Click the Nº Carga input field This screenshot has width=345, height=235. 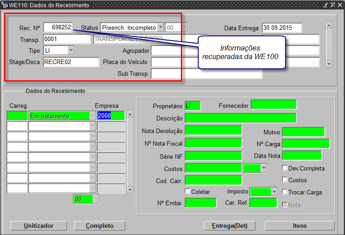(306, 144)
